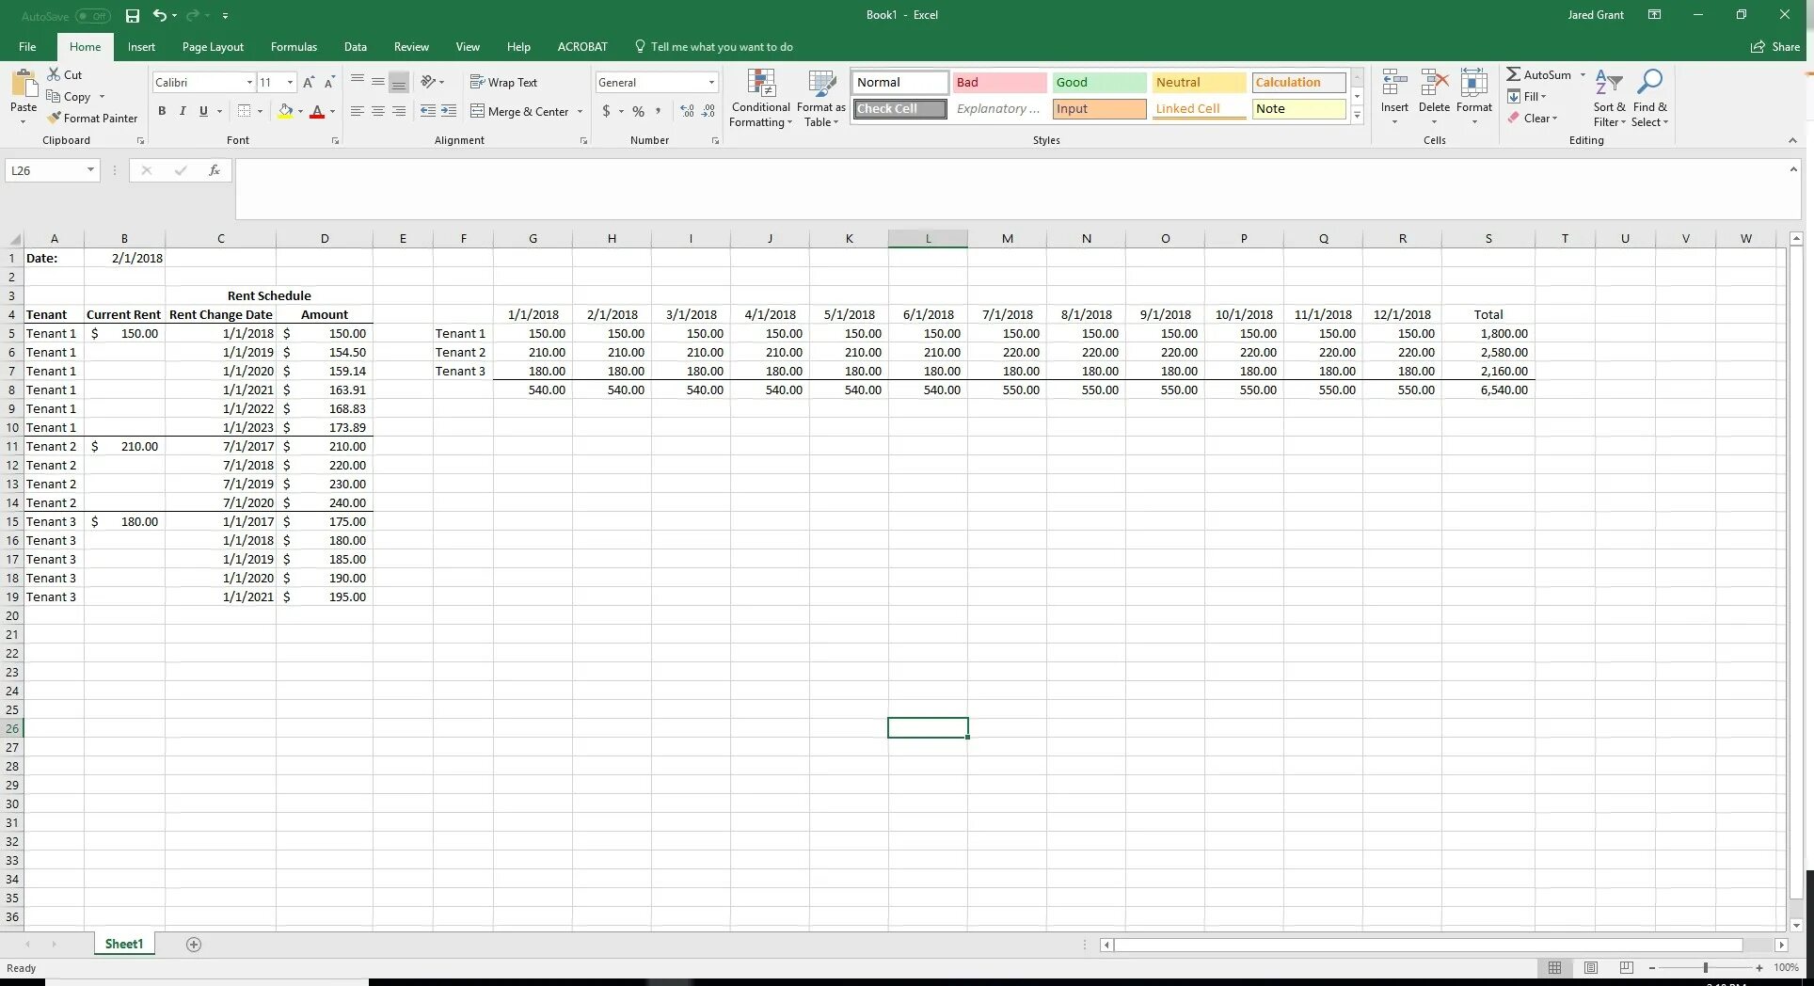Switch to Page Break Preview in status bar
The height and width of the screenshot is (986, 1814).
point(1627,967)
